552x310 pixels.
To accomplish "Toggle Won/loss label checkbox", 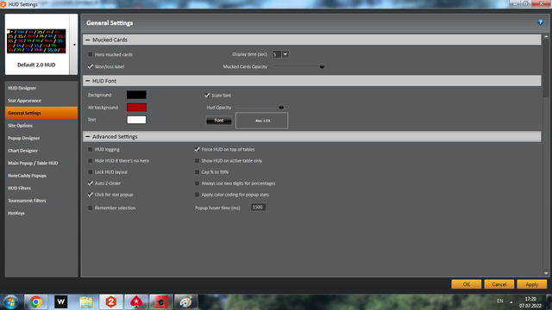I will [91, 66].
